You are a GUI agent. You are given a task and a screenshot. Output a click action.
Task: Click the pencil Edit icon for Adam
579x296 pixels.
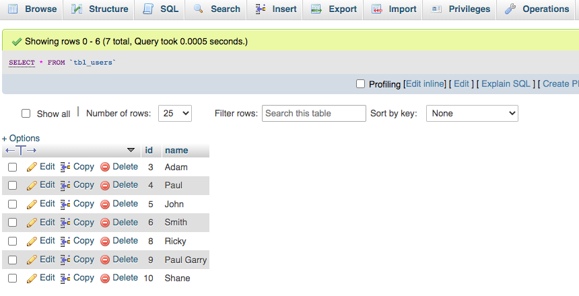click(32, 168)
